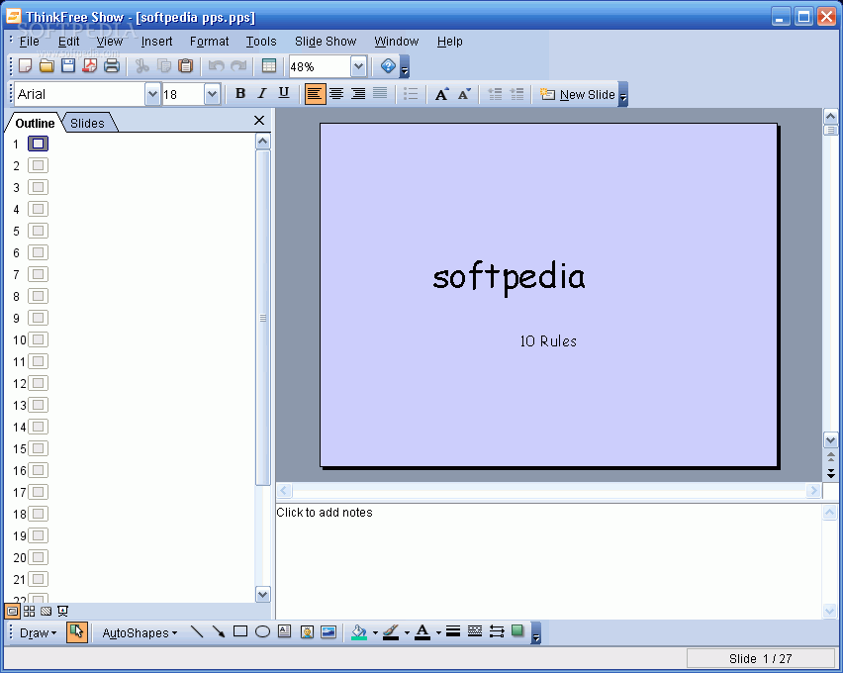843x673 pixels.
Task: Print the presentation
Action: 111,66
